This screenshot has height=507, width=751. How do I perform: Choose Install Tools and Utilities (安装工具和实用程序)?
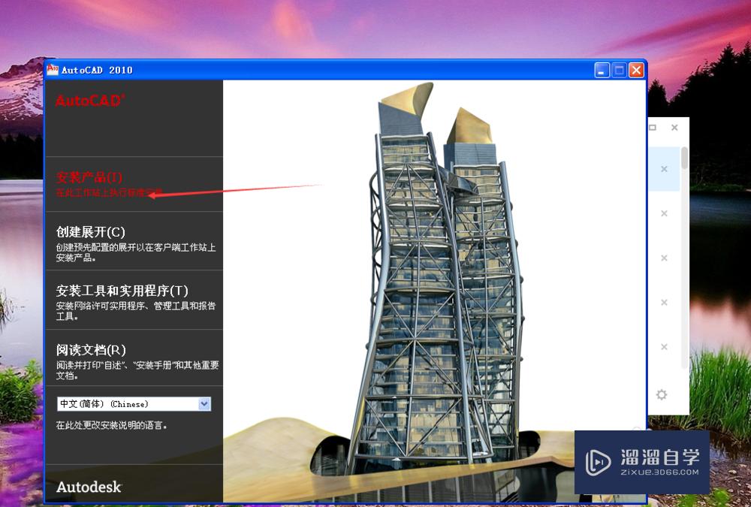click(x=122, y=291)
